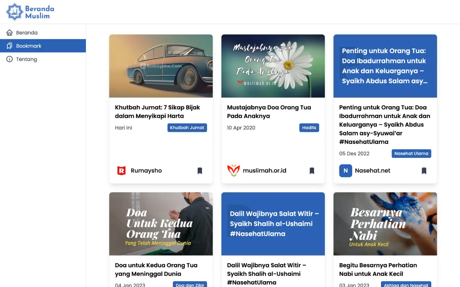
Task: Click the Beranda home icon in sidebar
Action: 9,33
